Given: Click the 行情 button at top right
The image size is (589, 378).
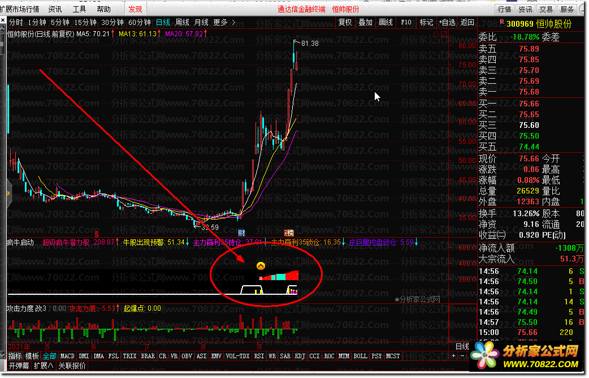Looking at the screenshot, I should point(504,10).
